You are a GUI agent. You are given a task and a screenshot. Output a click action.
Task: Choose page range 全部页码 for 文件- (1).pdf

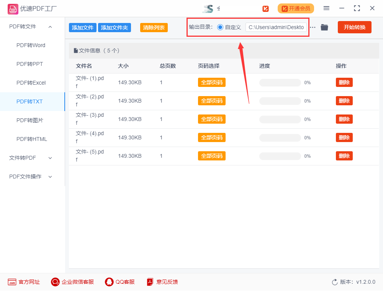pyautogui.click(x=212, y=83)
